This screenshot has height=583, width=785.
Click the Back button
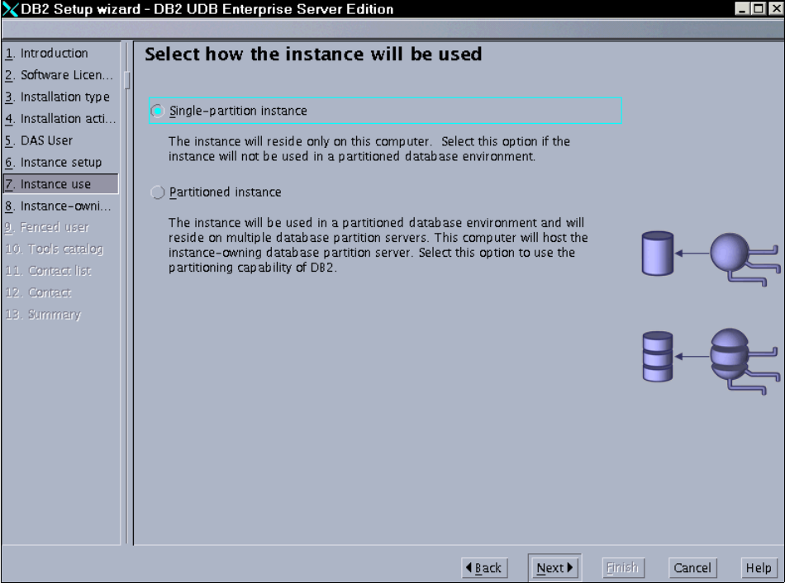point(485,567)
